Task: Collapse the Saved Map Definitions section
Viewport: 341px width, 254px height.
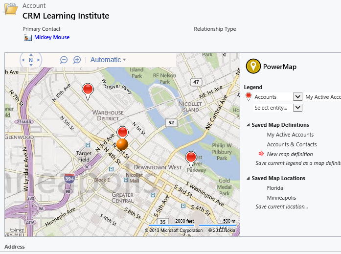Action: (248, 125)
